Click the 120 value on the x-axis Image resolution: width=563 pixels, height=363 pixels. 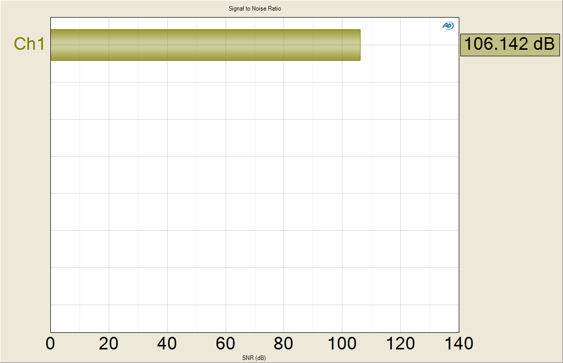click(x=400, y=344)
